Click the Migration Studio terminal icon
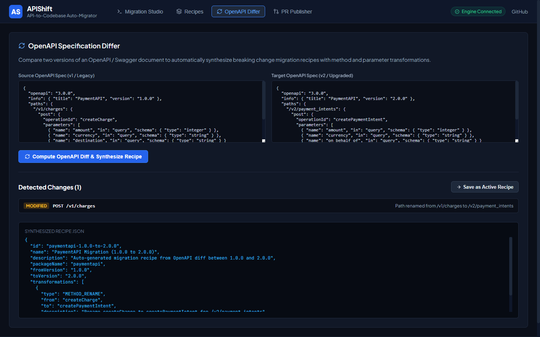Screen dimensions: 540x337 [120, 12]
